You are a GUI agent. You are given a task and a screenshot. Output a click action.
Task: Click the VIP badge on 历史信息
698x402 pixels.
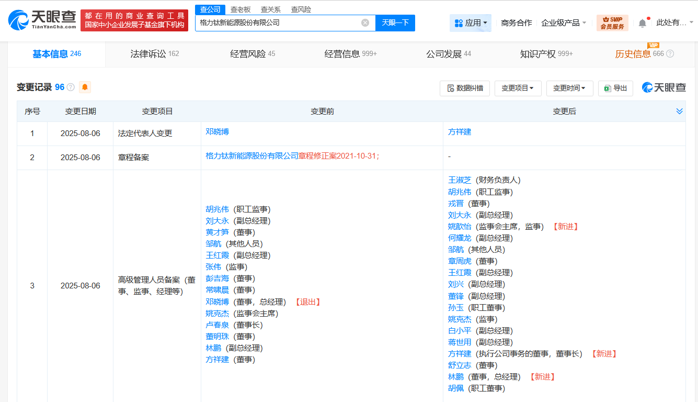pyautogui.click(x=653, y=46)
